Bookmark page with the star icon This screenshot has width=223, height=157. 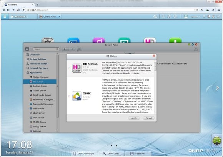coord(4,10)
